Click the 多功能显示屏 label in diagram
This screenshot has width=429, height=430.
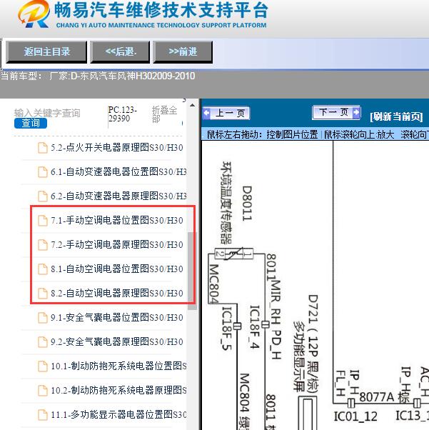[x=299, y=356]
